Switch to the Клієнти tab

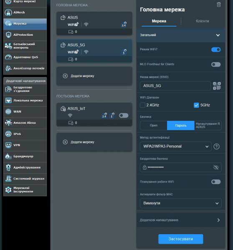pos(203,21)
